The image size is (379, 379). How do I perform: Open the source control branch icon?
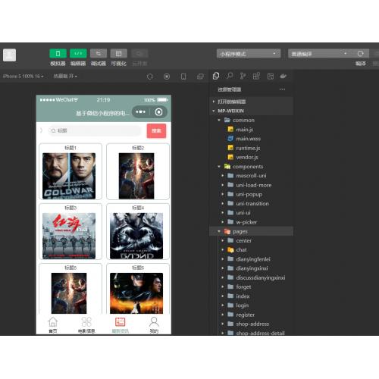pyautogui.click(x=243, y=76)
